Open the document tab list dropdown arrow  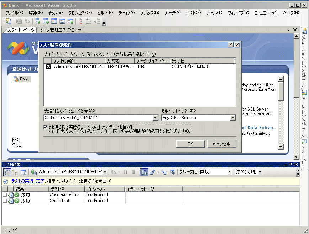[x=289, y=30]
